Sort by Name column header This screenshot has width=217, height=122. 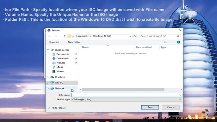click(x=85, y=47)
